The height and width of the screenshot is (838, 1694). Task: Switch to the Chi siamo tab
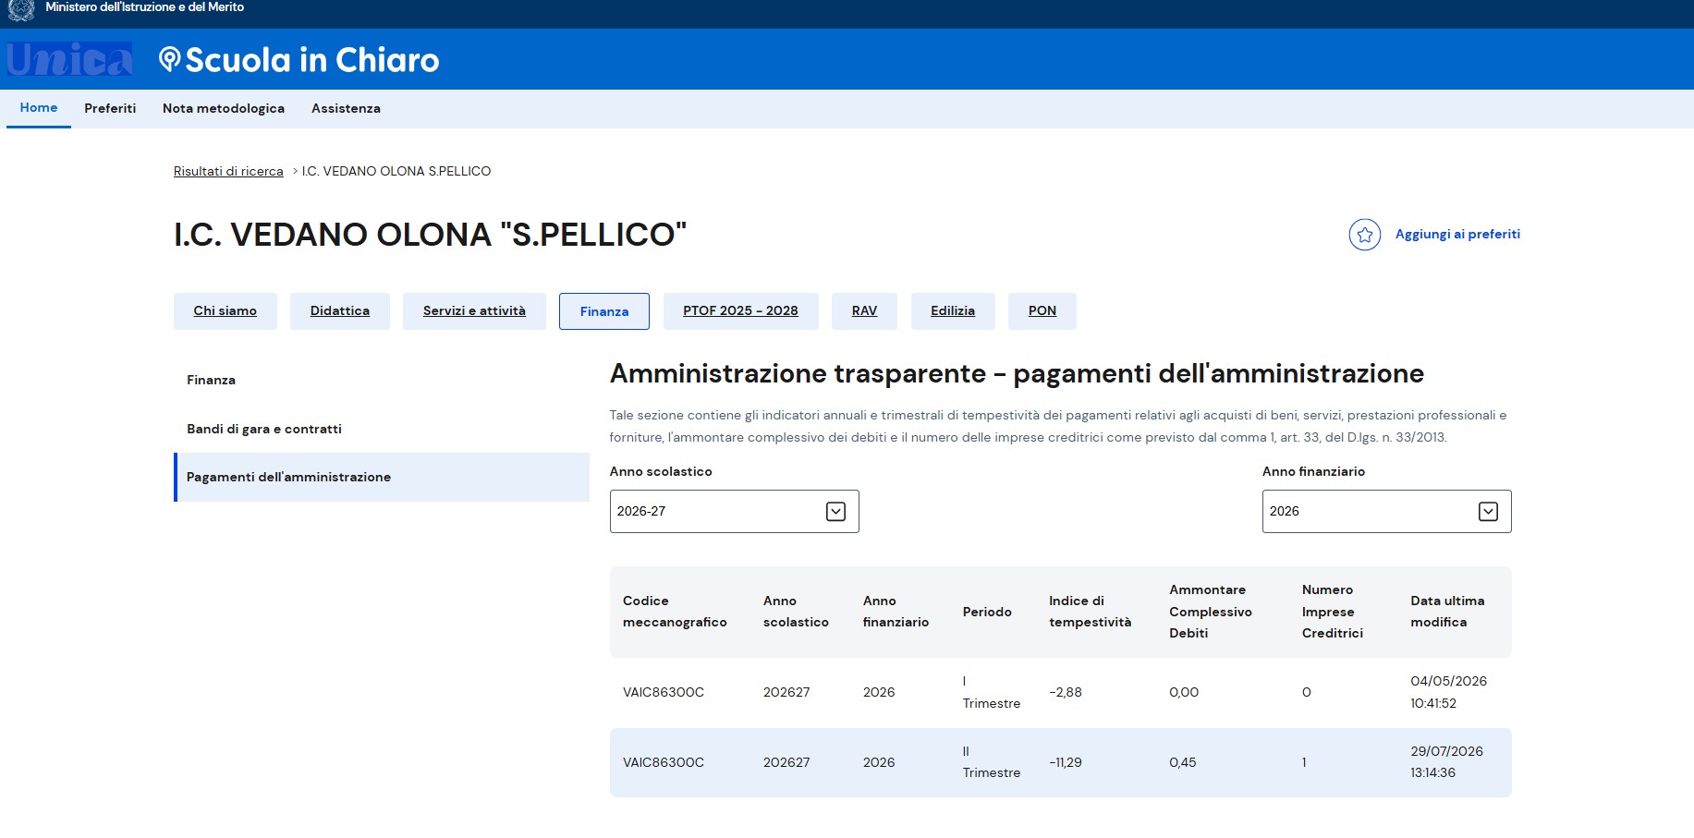pyautogui.click(x=225, y=311)
